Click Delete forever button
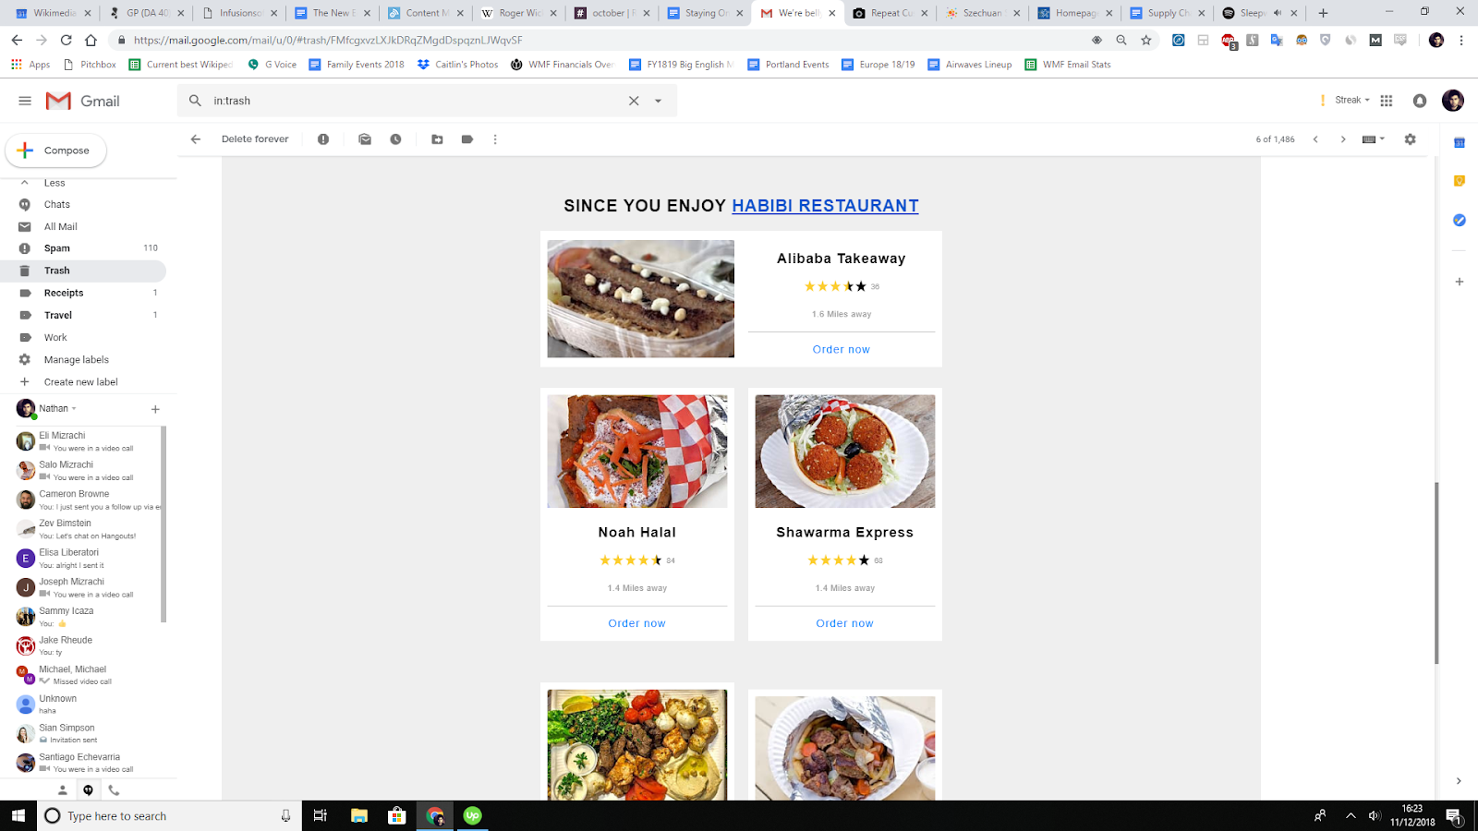Image resolution: width=1478 pixels, height=831 pixels. coord(255,139)
